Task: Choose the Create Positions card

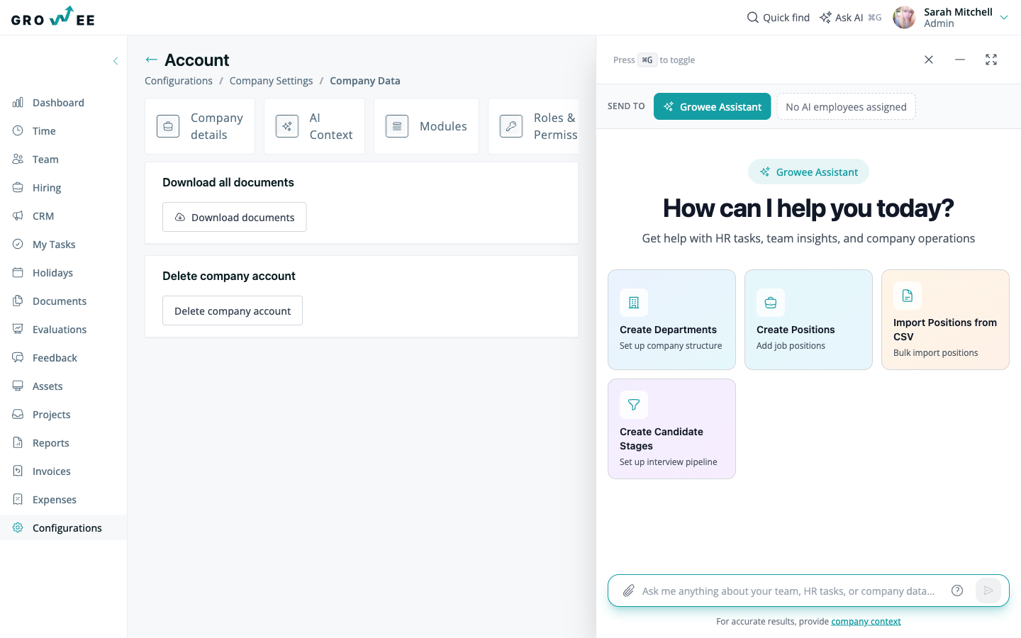Action: pyautogui.click(x=808, y=320)
